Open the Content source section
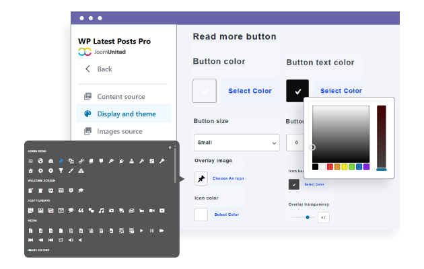424x269 pixels. coord(120,97)
